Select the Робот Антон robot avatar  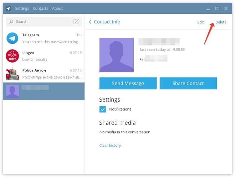[12, 74]
